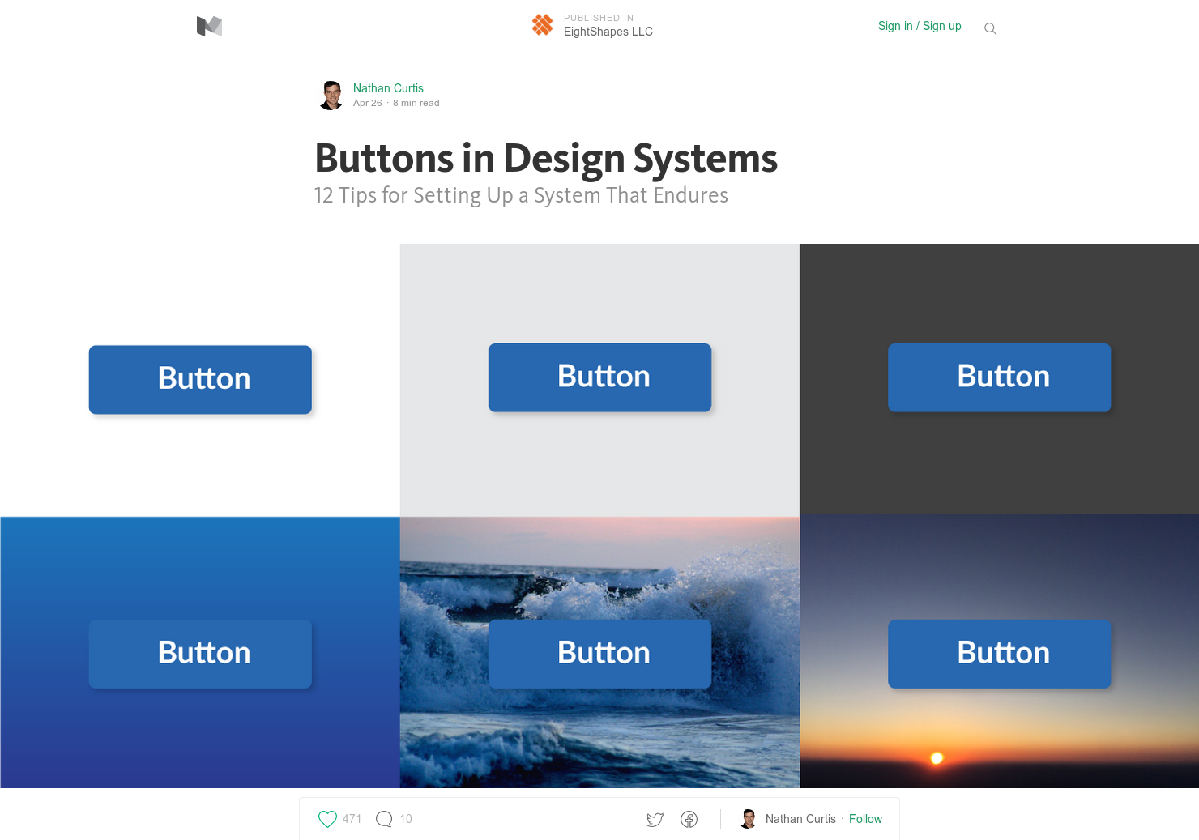The width and height of the screenshot is (1199, 840).
Task: Open responses via the speech bubble icon
Action: [x=382, y=819]
